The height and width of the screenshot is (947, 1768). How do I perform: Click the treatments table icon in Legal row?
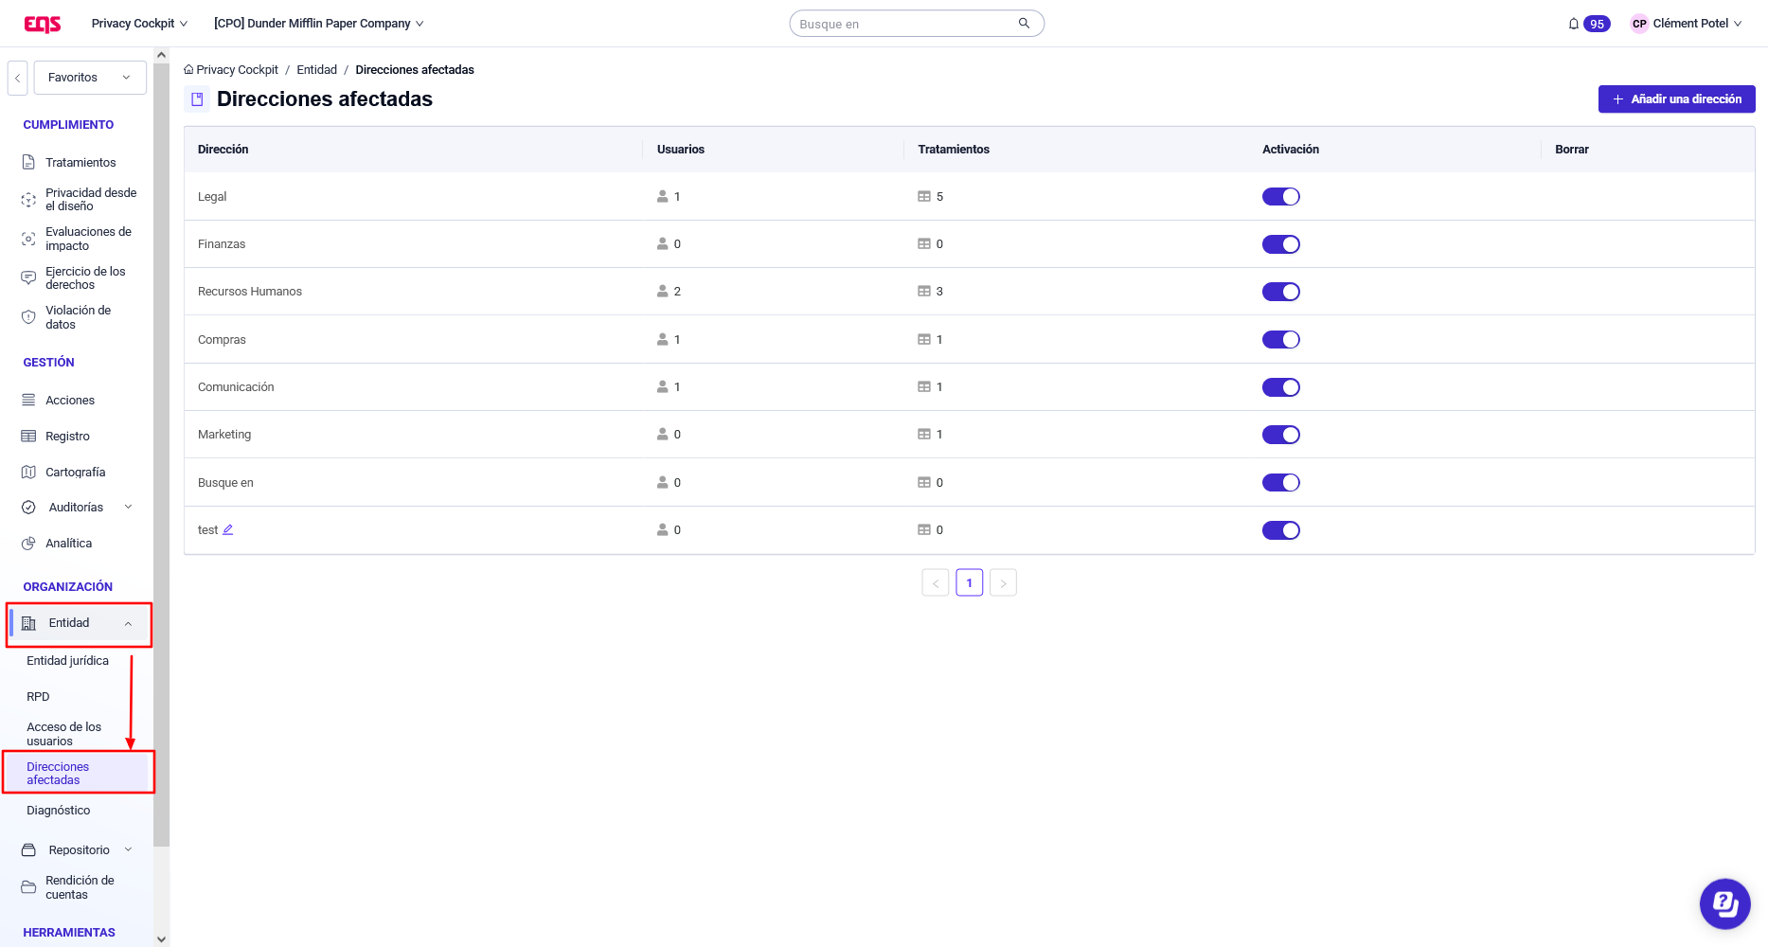(x=924, y=197)
